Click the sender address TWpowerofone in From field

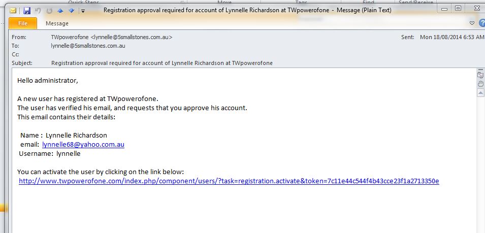click(x=112, y=37)
